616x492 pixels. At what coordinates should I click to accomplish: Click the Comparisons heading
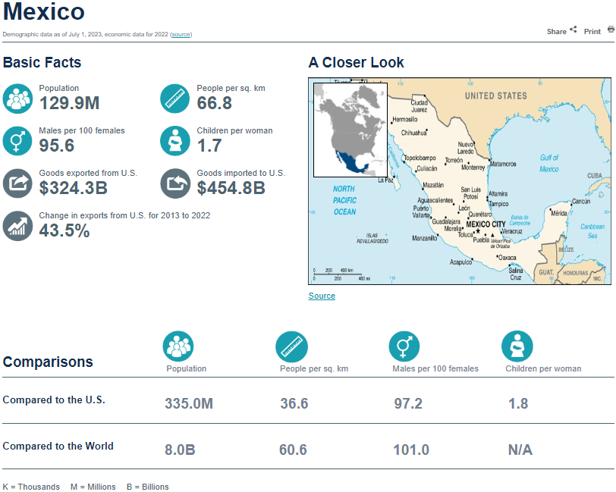tap(48, 362)
